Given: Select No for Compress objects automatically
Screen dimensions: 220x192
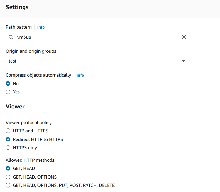Looking at the screenshot, I should pos(8,84).
